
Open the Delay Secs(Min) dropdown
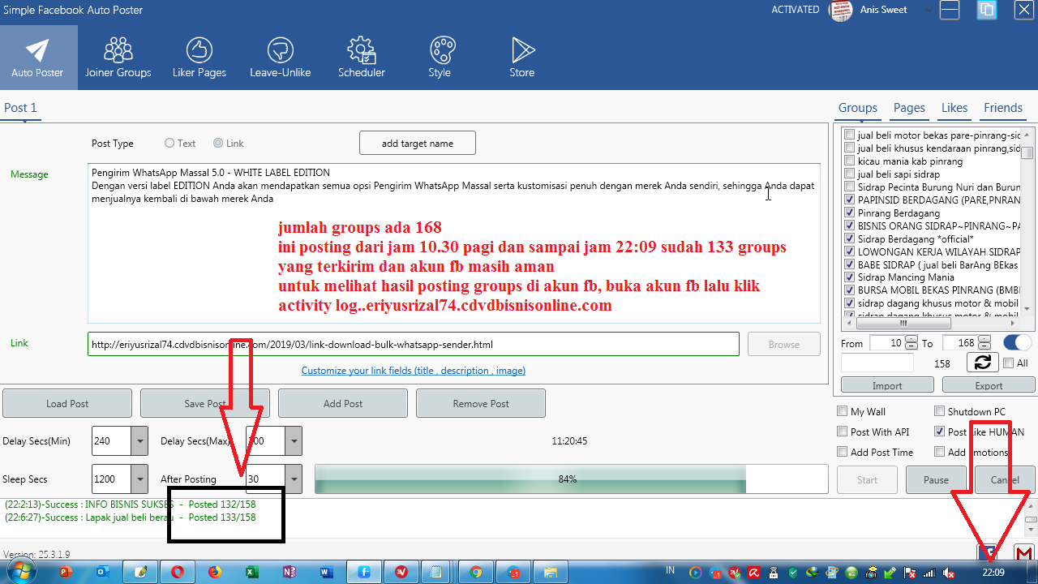(x=139, y=441)
